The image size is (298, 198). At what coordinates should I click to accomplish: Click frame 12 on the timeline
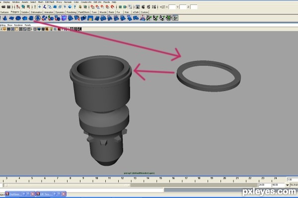tap(122, 179)
